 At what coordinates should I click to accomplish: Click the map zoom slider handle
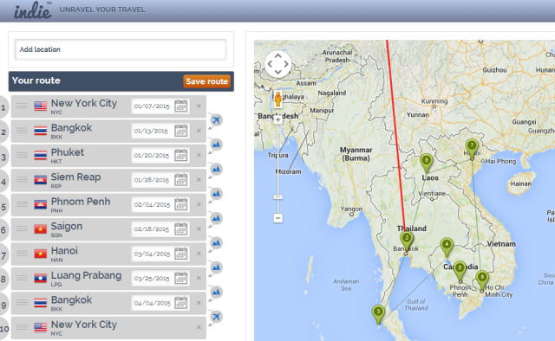coord(278,196)
